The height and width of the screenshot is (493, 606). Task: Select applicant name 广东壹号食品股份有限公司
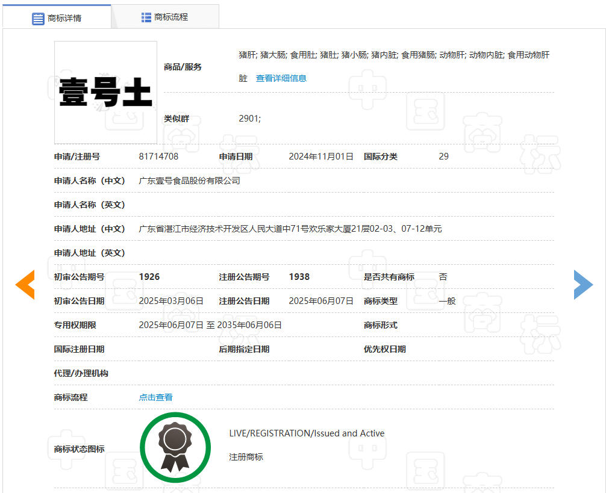[189, 181]
